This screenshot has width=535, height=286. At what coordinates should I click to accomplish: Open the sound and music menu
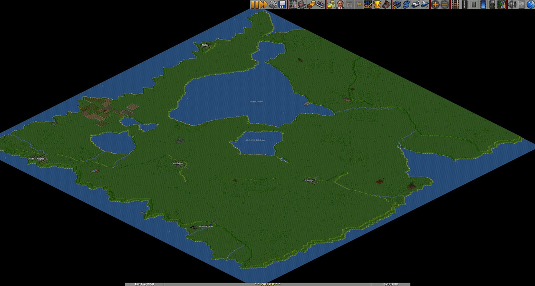512,5
